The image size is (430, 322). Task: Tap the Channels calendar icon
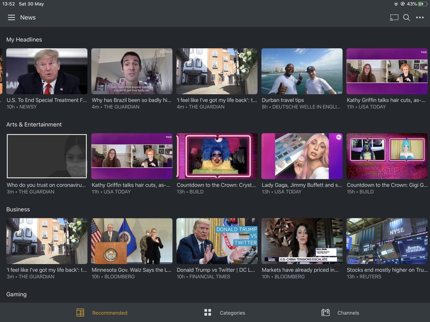(x=326, y=313)
